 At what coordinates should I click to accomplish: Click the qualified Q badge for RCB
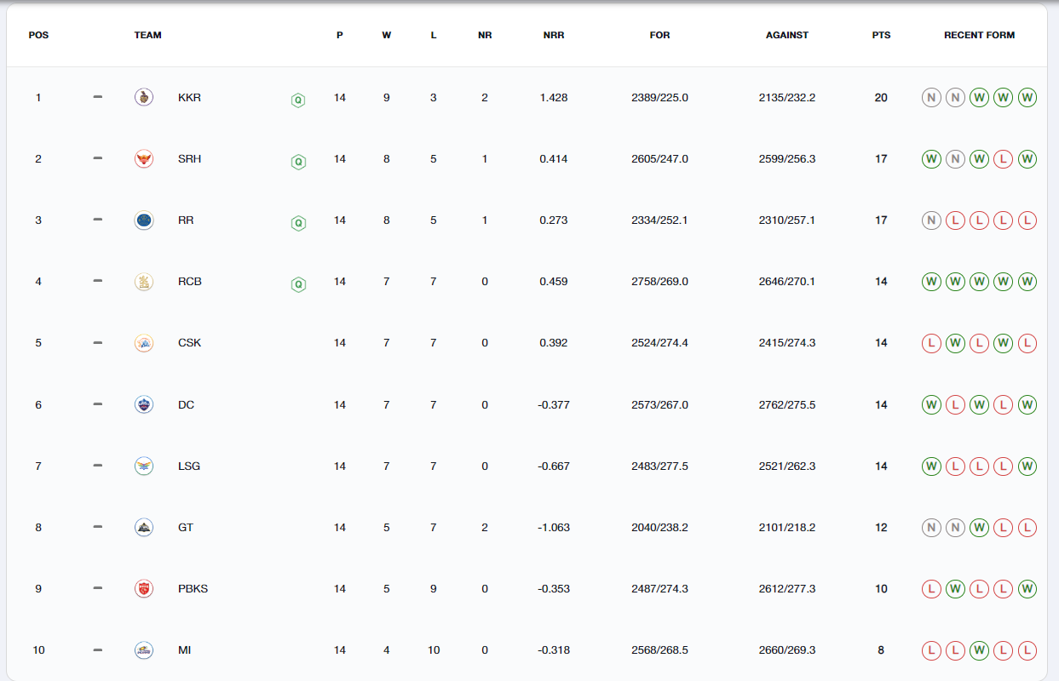point(298,284)
